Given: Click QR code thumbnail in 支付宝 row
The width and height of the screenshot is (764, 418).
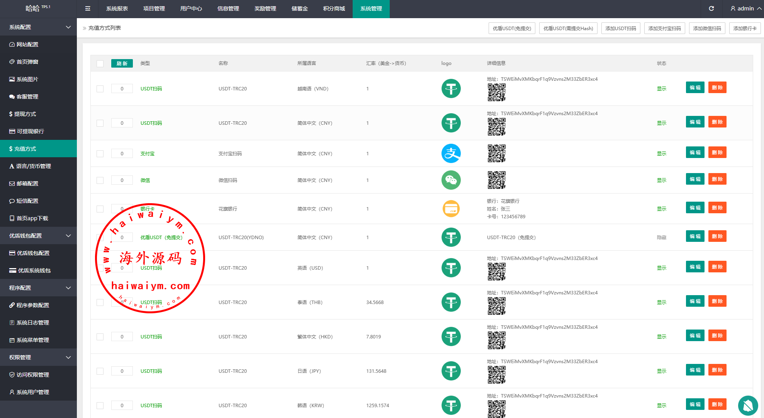Looking at the screenshot, I should coord(496,153).
